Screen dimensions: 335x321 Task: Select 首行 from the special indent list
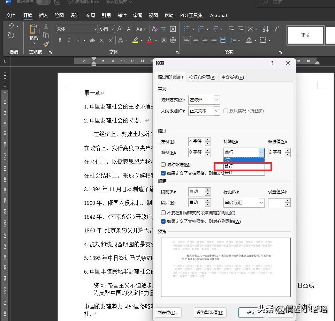[x=228, y=166]
